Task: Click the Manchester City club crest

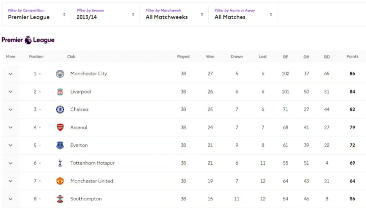Action: [60, 74]
